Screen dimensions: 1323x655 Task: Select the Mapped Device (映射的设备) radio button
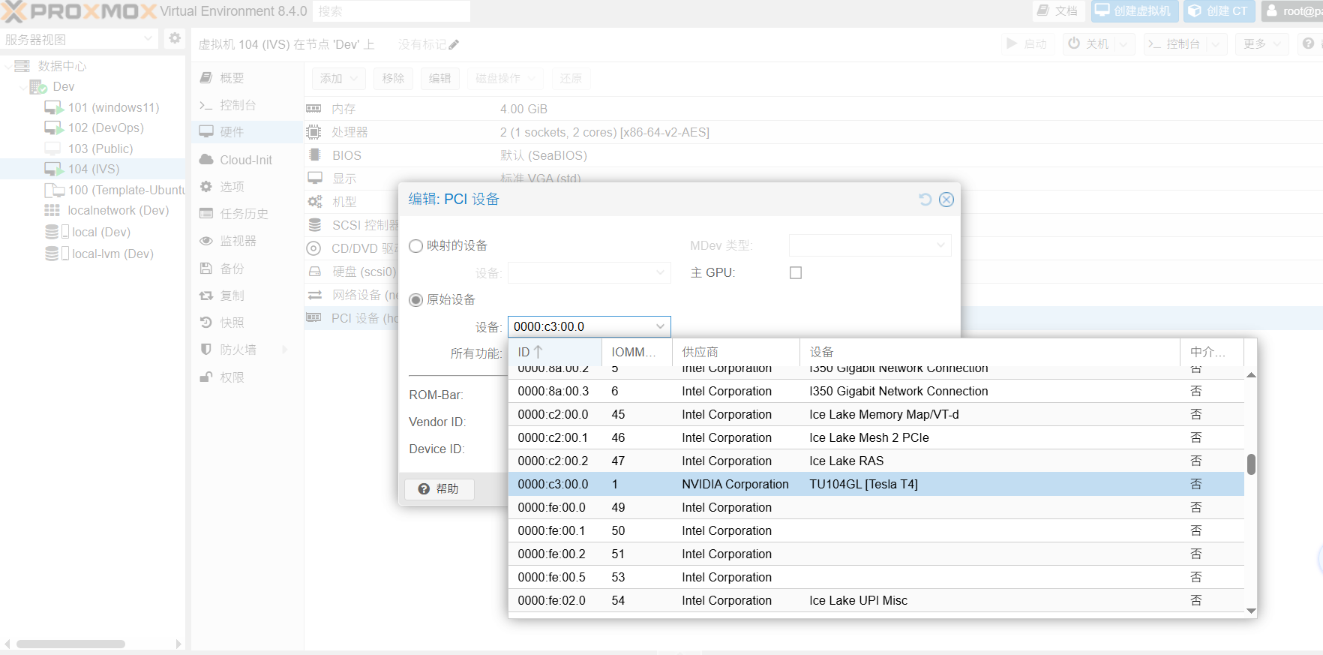pos(415,246)
